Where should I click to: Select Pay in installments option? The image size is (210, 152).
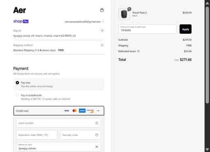click(17, 95)
